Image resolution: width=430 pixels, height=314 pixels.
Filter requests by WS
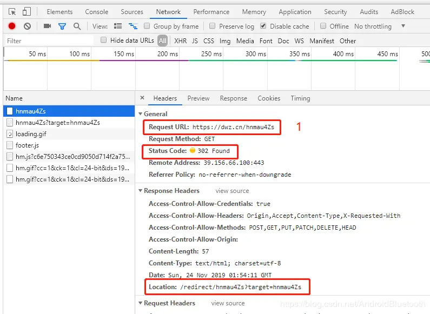coord(299,41)
